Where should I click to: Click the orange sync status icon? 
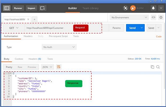[x=133, y=8]
